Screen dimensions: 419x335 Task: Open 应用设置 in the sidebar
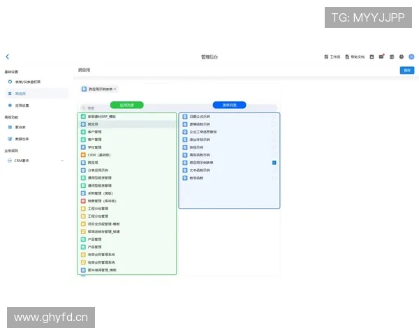36,105
